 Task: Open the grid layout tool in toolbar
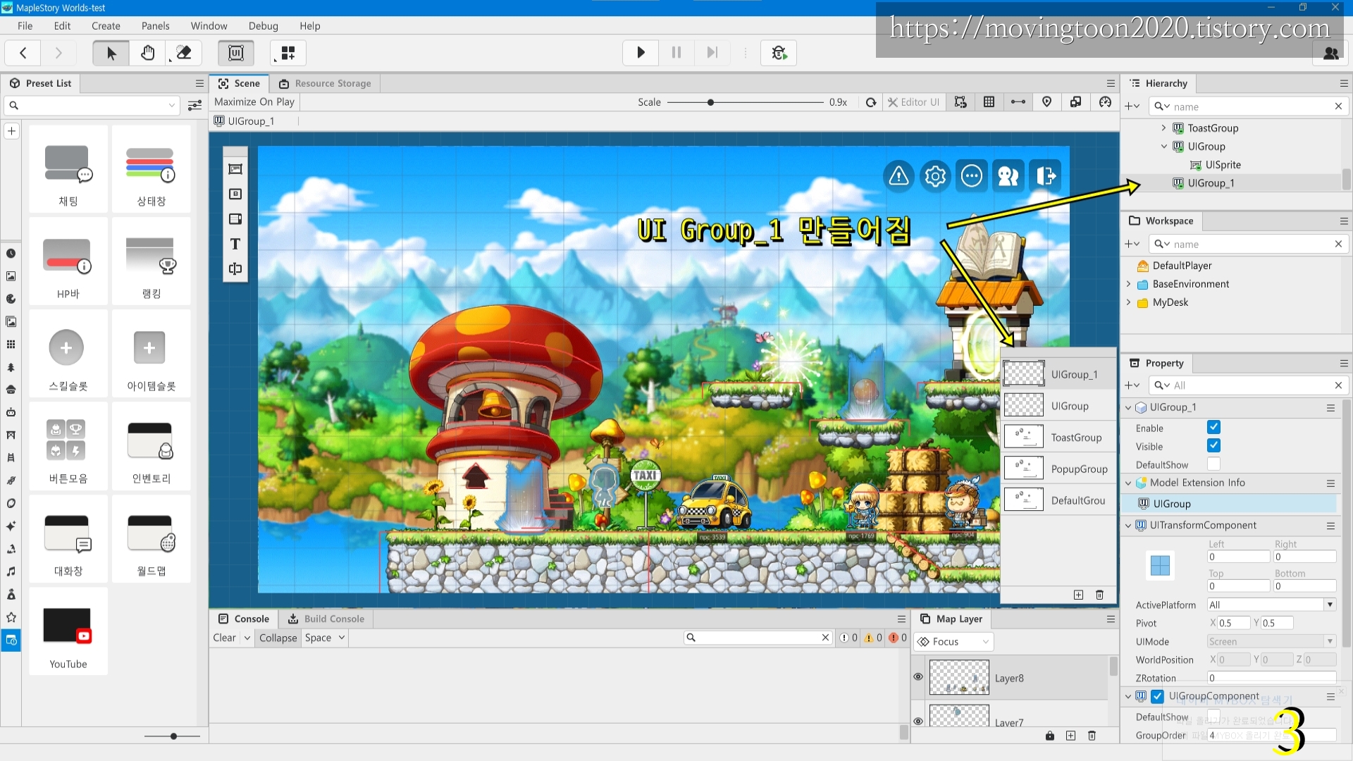click(x=288, y=53)
